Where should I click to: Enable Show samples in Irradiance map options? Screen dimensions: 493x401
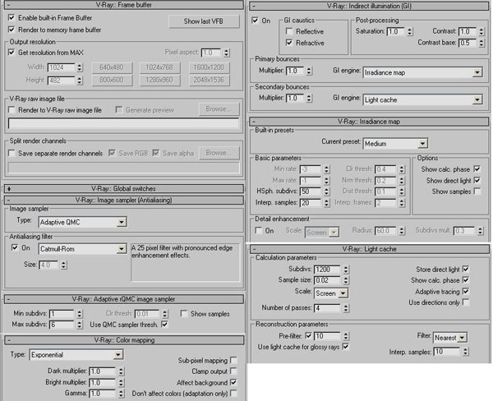click(x=477, y=191)
